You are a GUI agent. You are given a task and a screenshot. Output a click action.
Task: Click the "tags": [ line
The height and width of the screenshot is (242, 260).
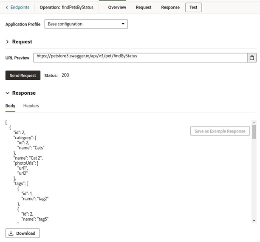tap(20, 184)
